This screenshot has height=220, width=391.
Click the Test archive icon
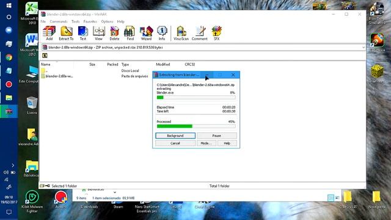point(83,33)
